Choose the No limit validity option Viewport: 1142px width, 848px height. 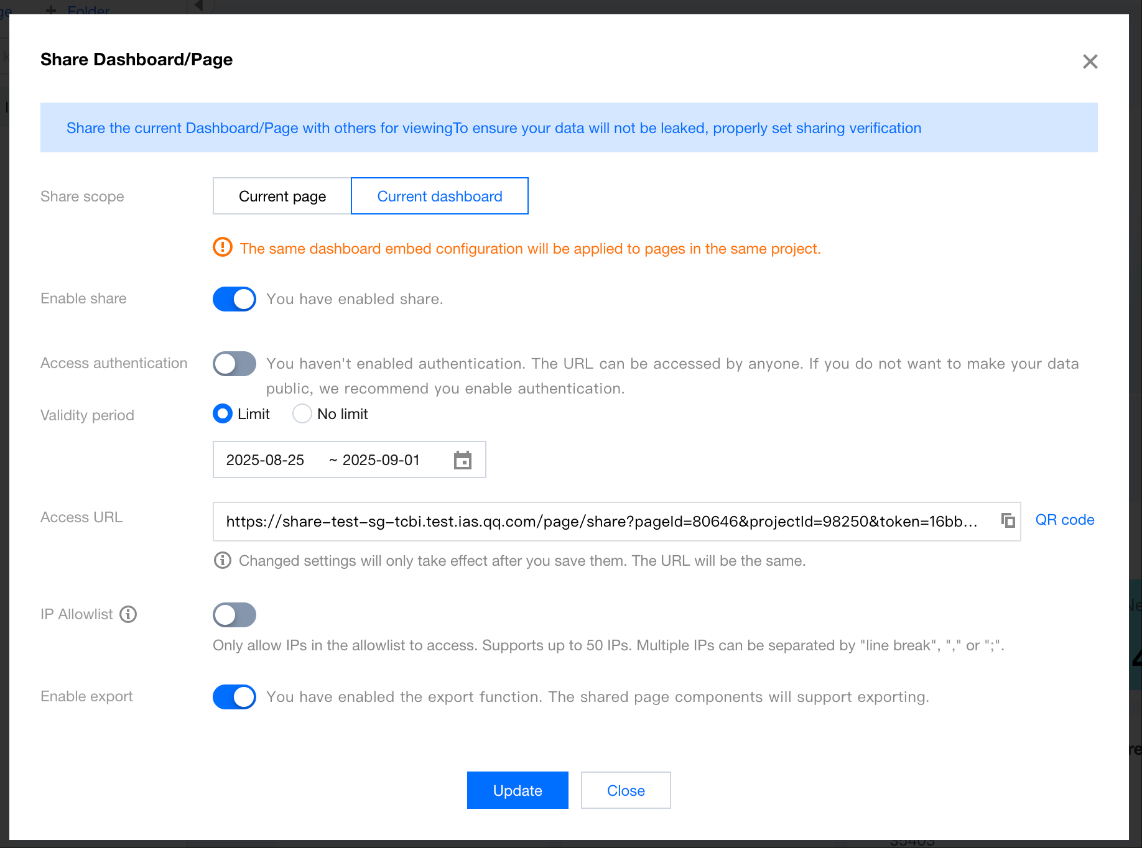(x=302, y=414)
